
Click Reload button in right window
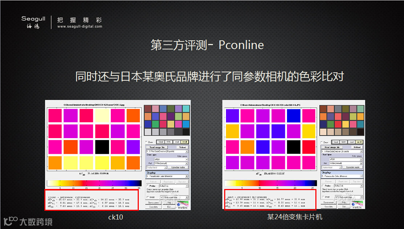(357, 147)
